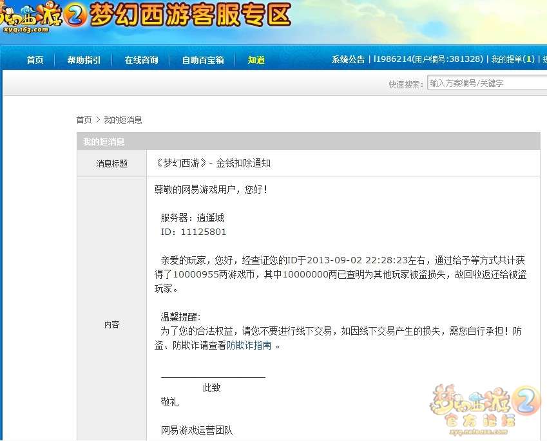
Task: Open the 自助百宝箱 navigation tab
Action: (203, 60)
